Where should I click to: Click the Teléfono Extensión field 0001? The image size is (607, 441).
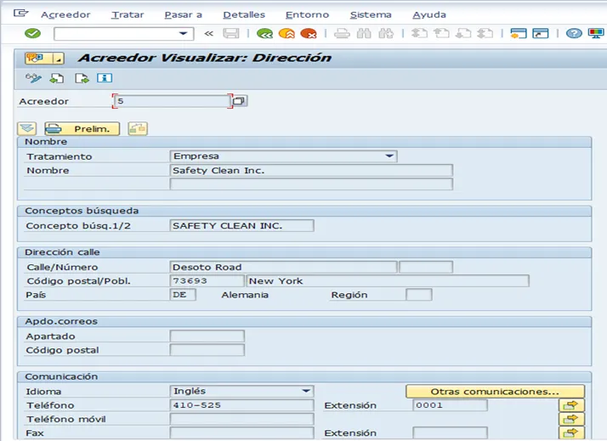click(x=451, y=405)
